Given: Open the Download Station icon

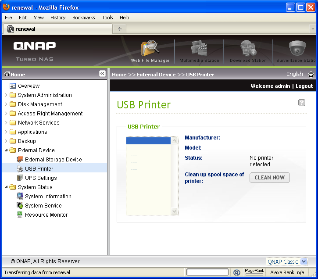Looking at the screenshot, I should pos(248,48).
